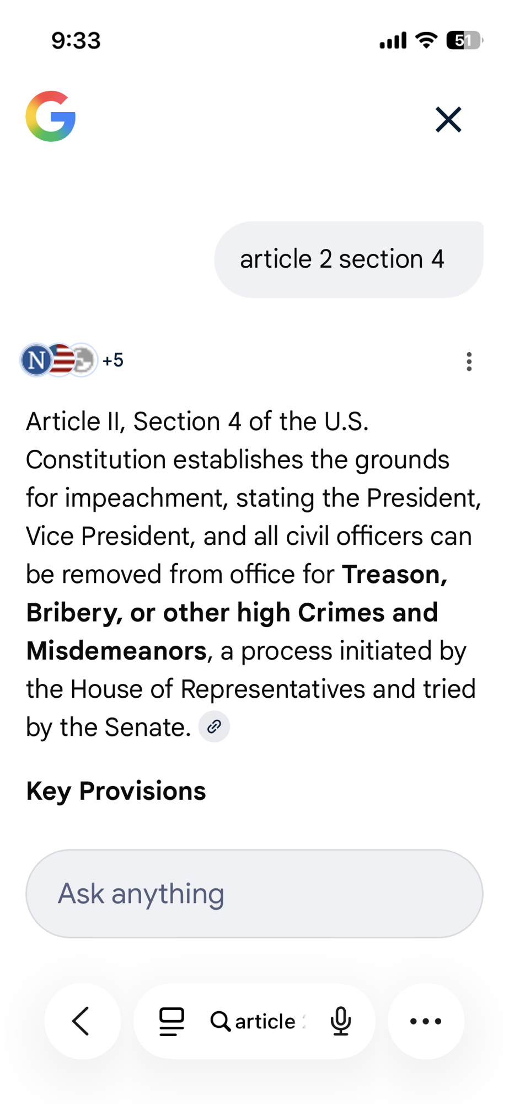Tap the 9:33 clock in status bar
Viewport: 509px width, 1104px height.
pyautogui.click(x=76, y=41)
